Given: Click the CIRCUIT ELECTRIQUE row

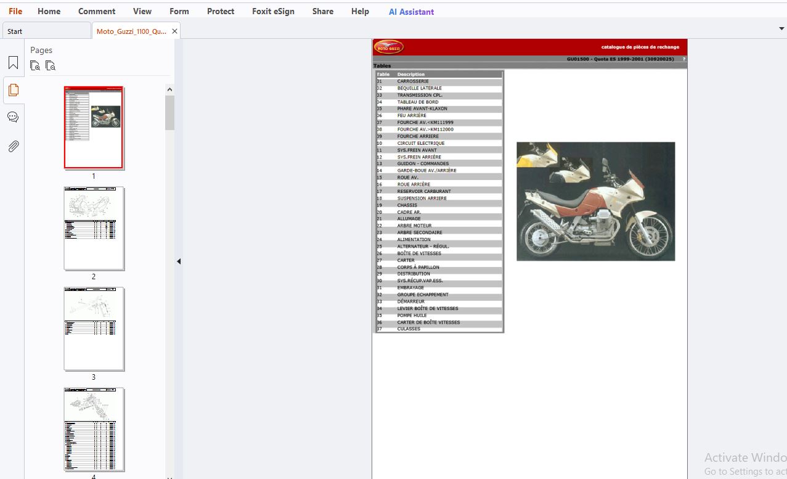Looking at the screenshot, I should pos(439,143).
